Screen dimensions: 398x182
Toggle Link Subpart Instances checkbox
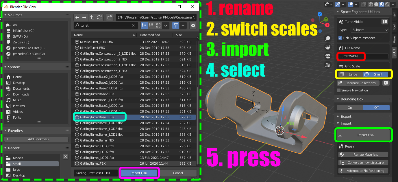click(x=340, y=38)
